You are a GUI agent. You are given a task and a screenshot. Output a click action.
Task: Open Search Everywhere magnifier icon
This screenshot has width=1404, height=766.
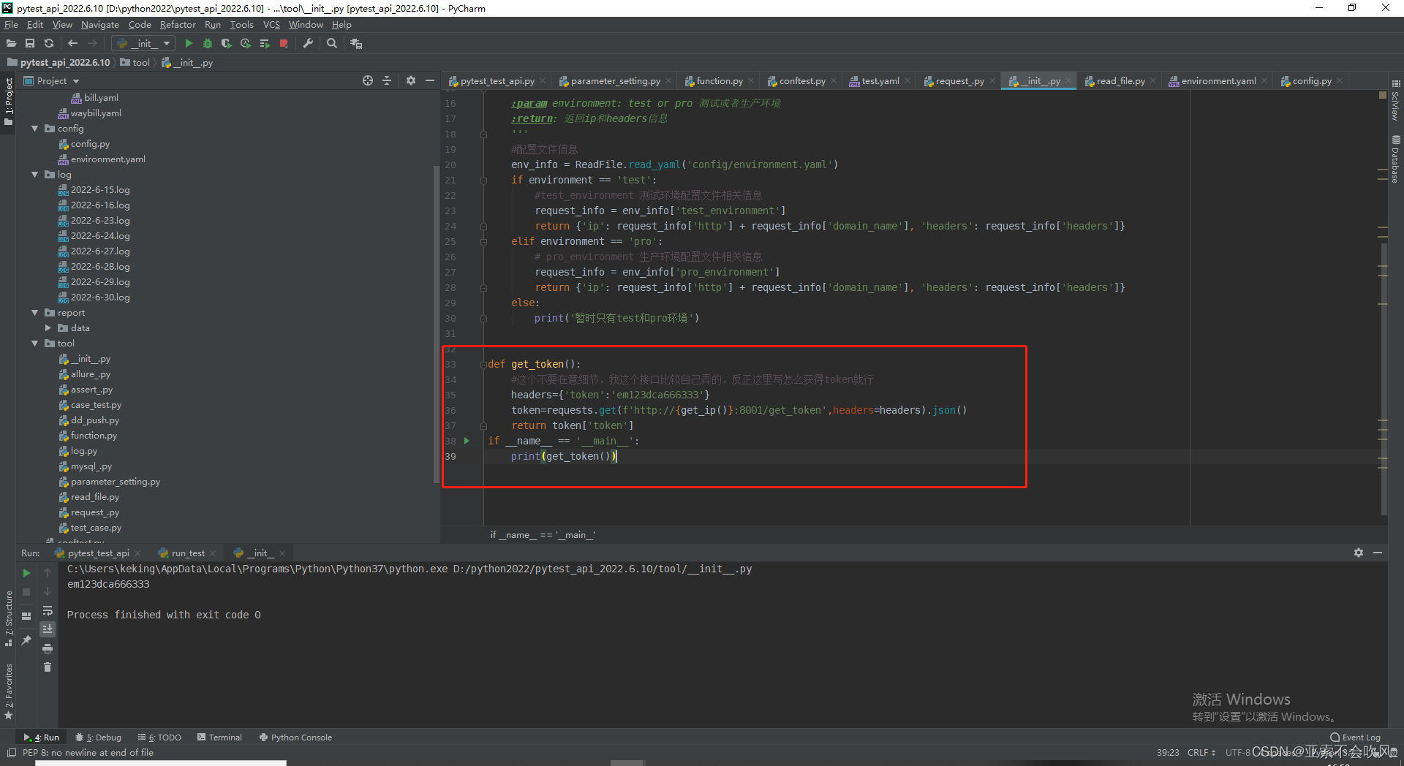(332, 44)
